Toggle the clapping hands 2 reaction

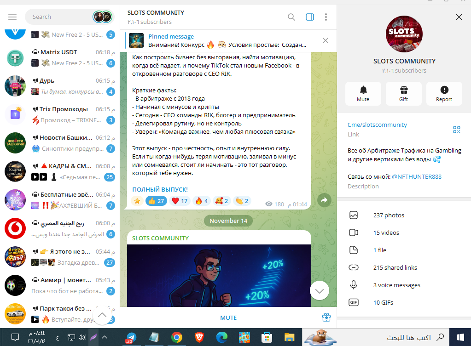point(242,201)
